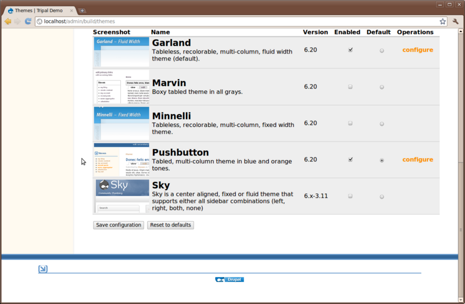Set Sky as the default theme
The height and width of the screenshot is (304, 465).
[382, 197]
